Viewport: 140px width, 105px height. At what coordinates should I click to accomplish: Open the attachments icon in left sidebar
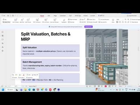click(x=3, y=51)
